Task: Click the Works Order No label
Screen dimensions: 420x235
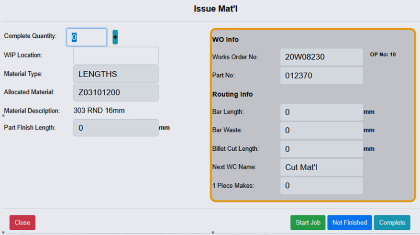Action: point(235,57)
